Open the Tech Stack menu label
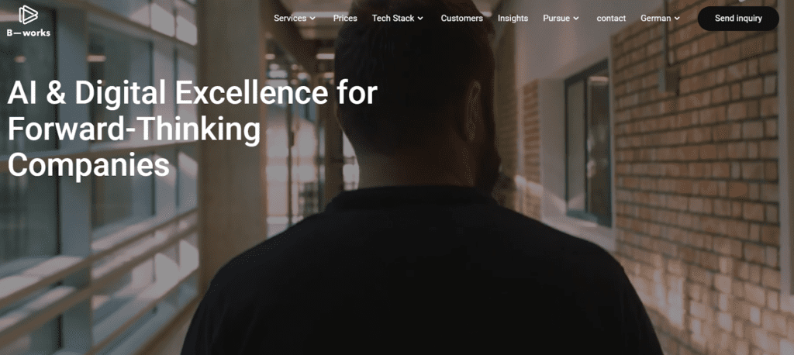 pos(393,19)
